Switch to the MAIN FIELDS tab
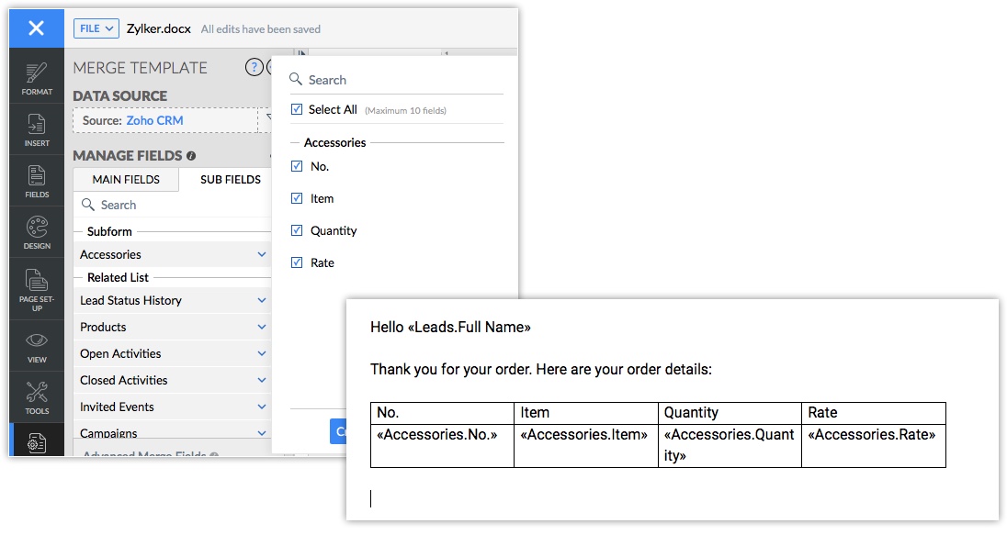Image resolution: width=1007 pixels, height=535 pixels. point(126,179)
